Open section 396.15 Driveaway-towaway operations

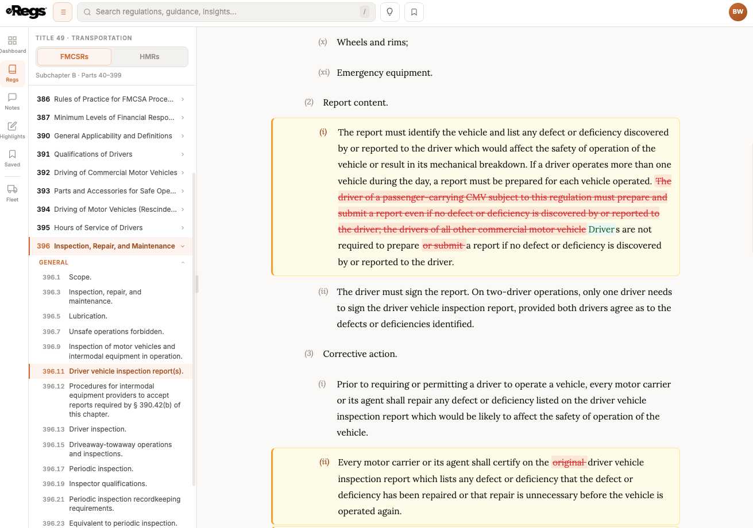[x=110, y=449]
